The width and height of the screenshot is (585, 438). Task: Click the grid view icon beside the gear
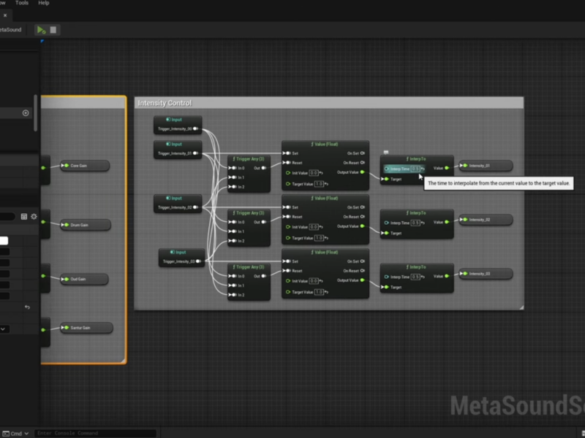point(25,217)
